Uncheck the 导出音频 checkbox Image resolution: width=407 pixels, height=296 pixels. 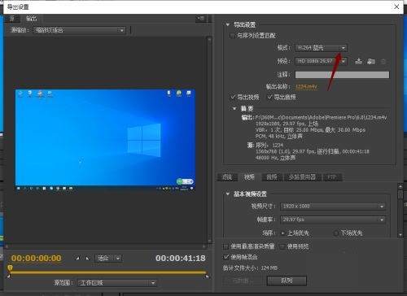269,97
